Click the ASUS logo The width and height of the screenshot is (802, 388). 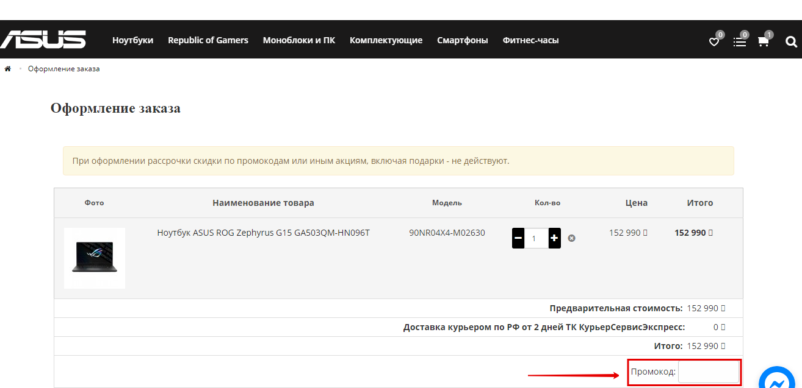[43, 40]
